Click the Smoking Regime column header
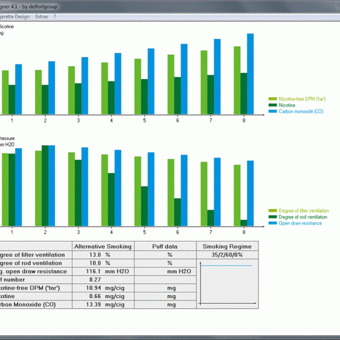This screenshot has width=340, height=340. tap(227, 246)
